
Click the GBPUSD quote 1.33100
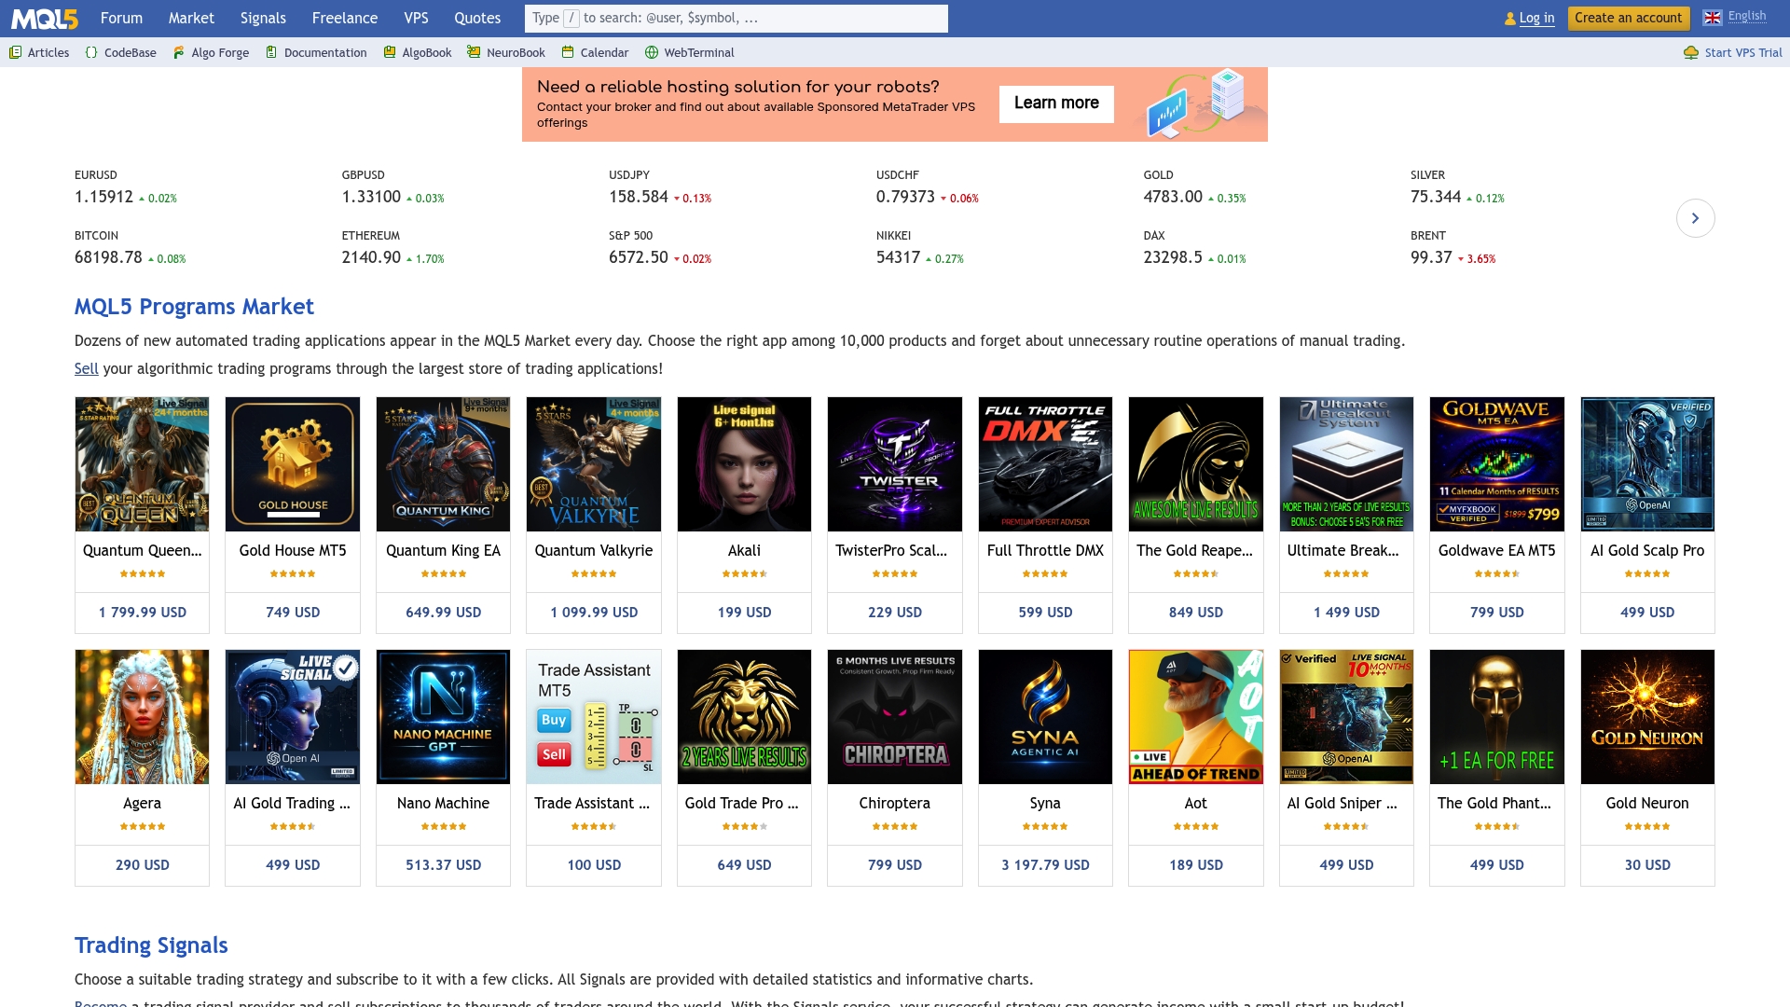tap(371, 197)
